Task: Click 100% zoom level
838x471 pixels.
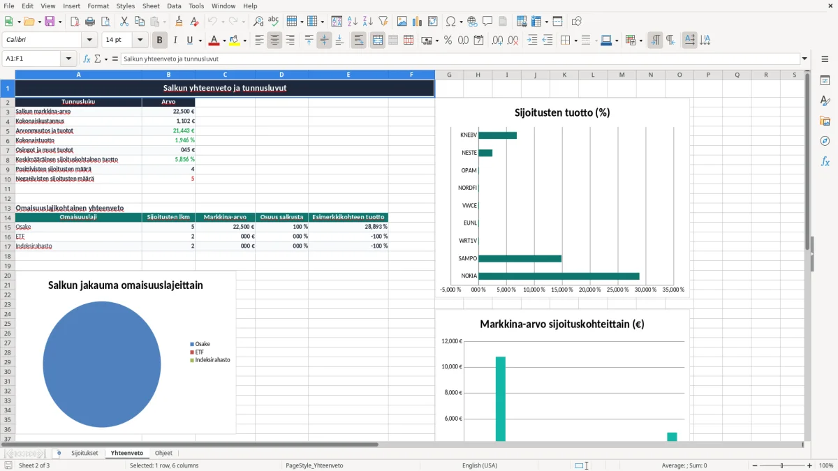Action: (x=826, y=465)
